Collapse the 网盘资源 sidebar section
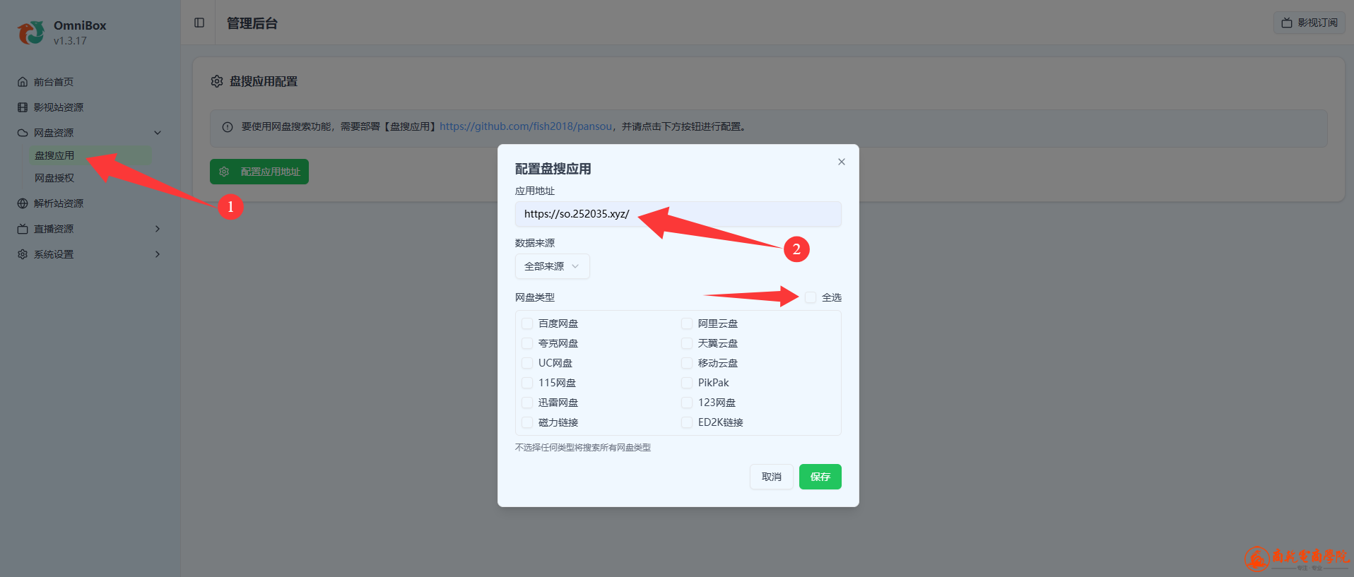 tap(158, 133)
